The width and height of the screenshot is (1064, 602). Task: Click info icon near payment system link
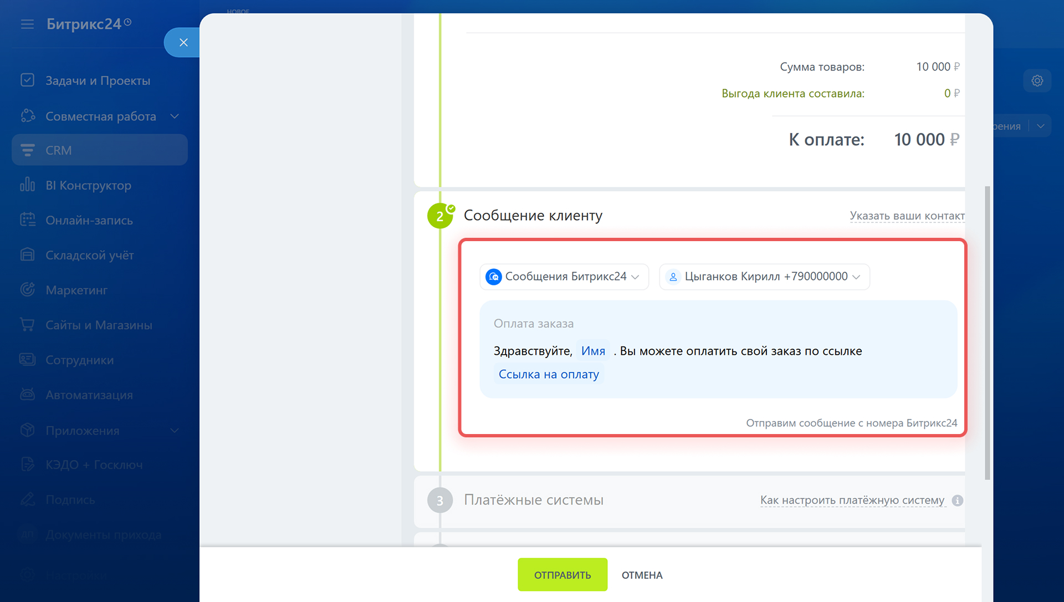(x=957, y=501)
